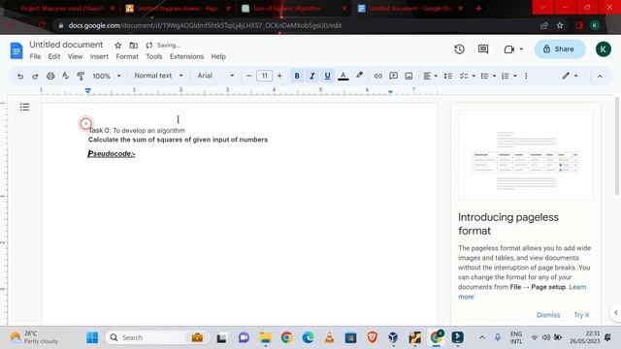Click the bulleted list icon

(x=484, y=76)
